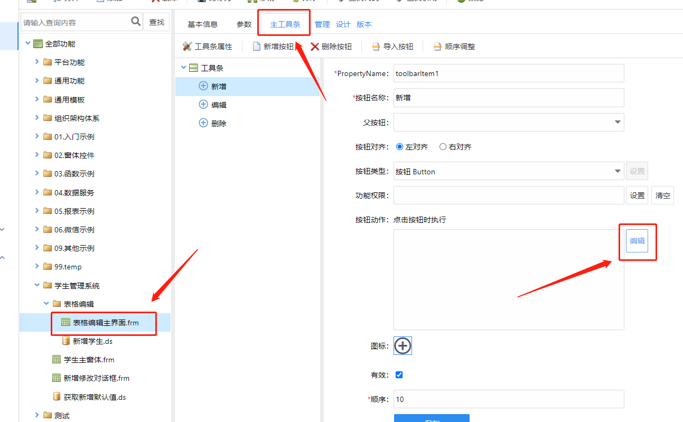Click the form icon of 表格编辑主界面.frm
The height and width of the screenshot is (422, 683).
pyautogui.click(x=66, y=322)
